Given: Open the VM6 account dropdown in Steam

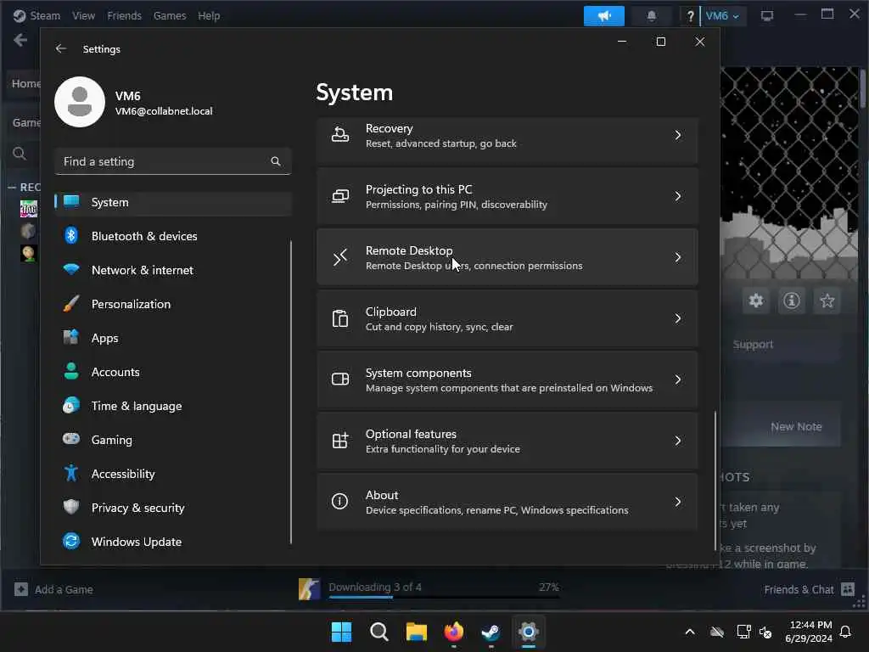Looking at the screenshot, I should click(x=723, y=16).
